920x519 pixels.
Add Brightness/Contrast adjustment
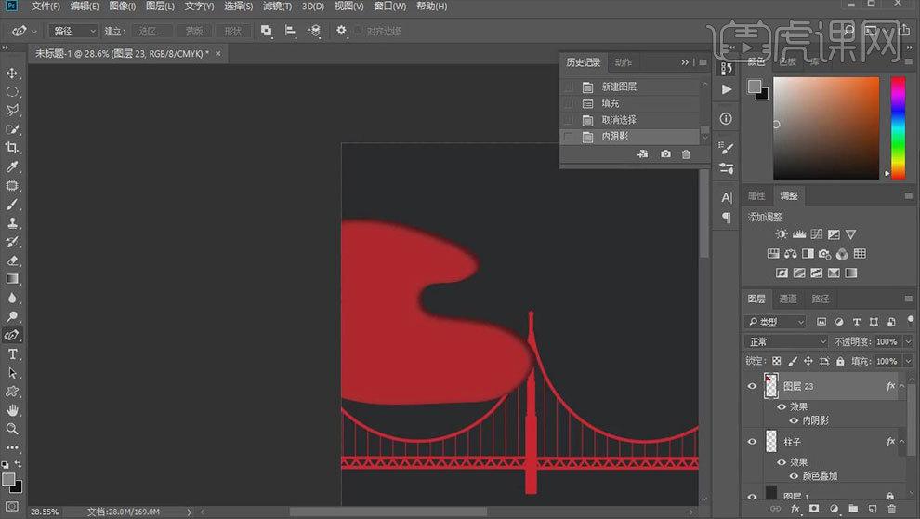tap(782, 234)
